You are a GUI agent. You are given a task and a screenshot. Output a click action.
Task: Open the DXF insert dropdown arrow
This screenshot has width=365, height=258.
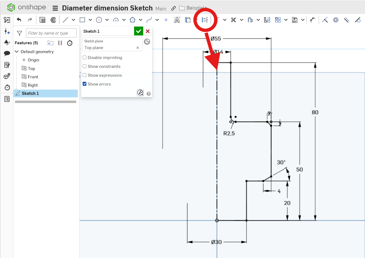coord(303,20)
